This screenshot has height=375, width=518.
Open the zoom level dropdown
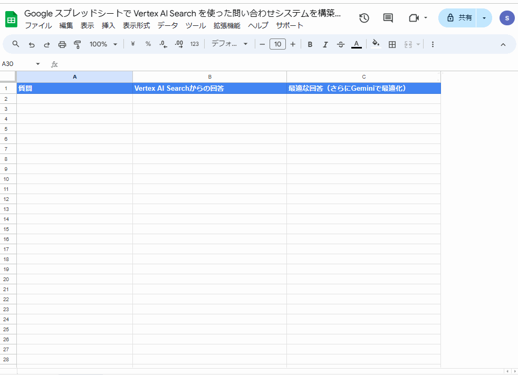[x=103, y=44]
